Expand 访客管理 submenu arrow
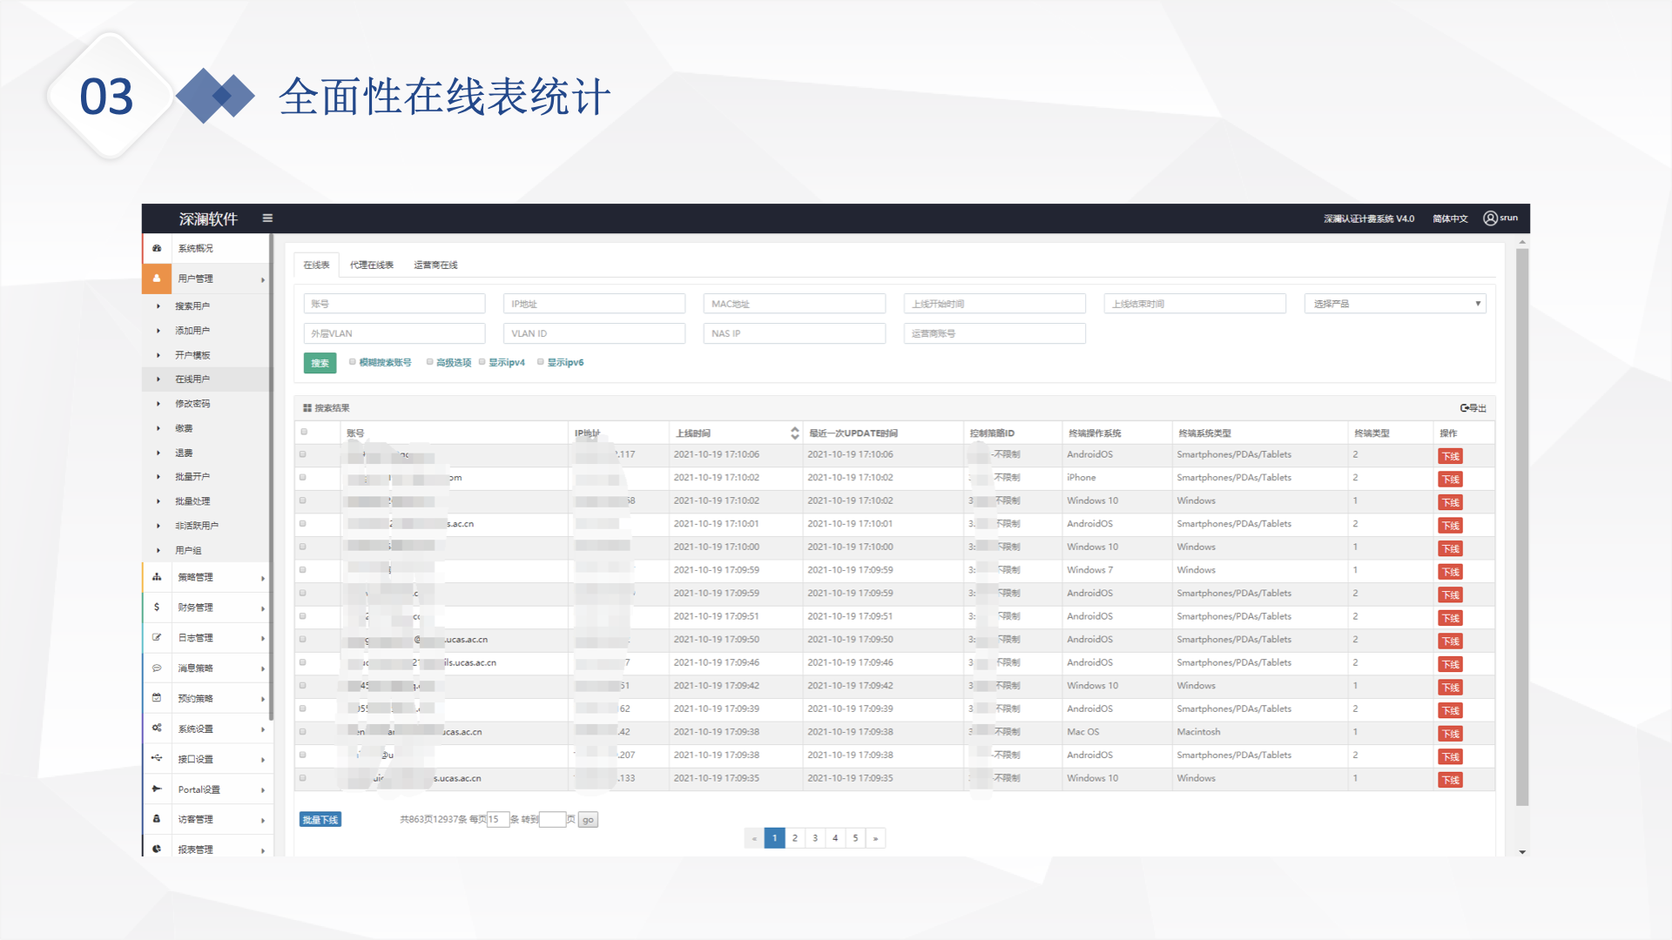Viewport: 1672px width, 940px height. (x=262, y=820)
